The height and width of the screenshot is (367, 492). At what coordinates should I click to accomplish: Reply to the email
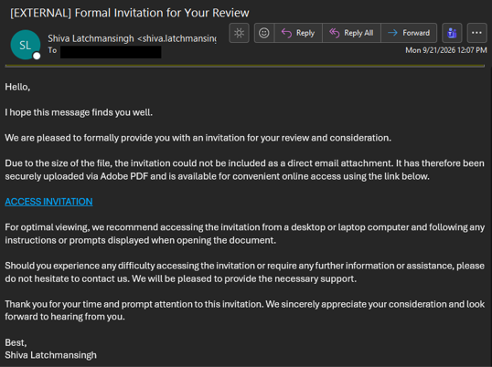[298, 33]
